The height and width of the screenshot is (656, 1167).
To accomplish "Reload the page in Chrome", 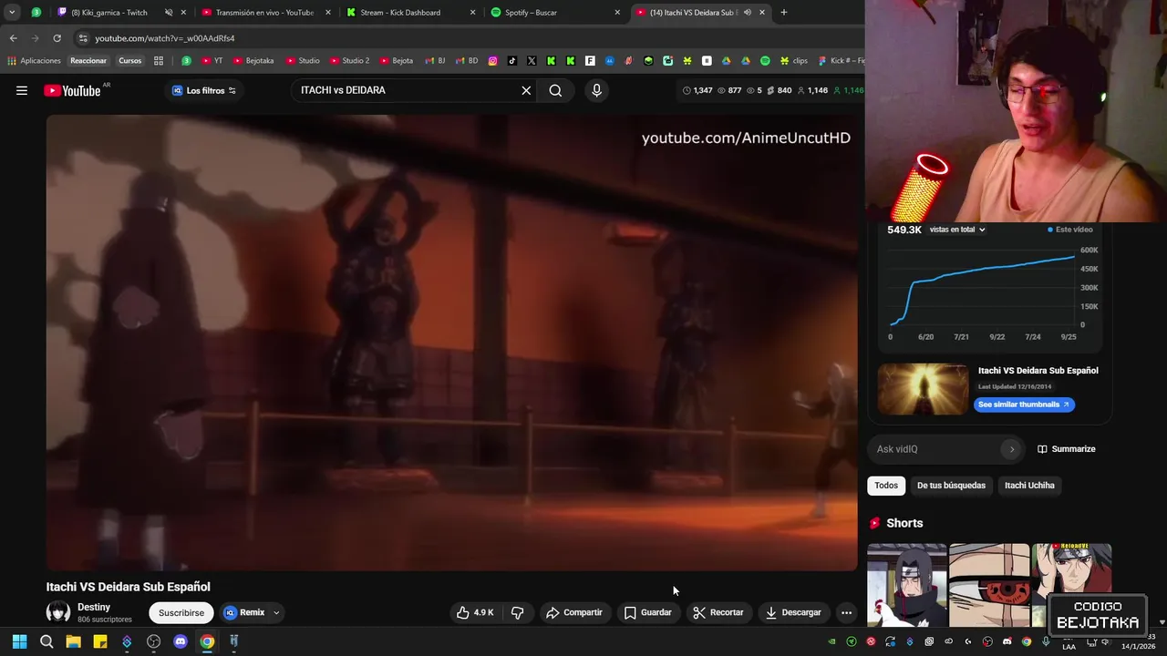I will point(57,38).
